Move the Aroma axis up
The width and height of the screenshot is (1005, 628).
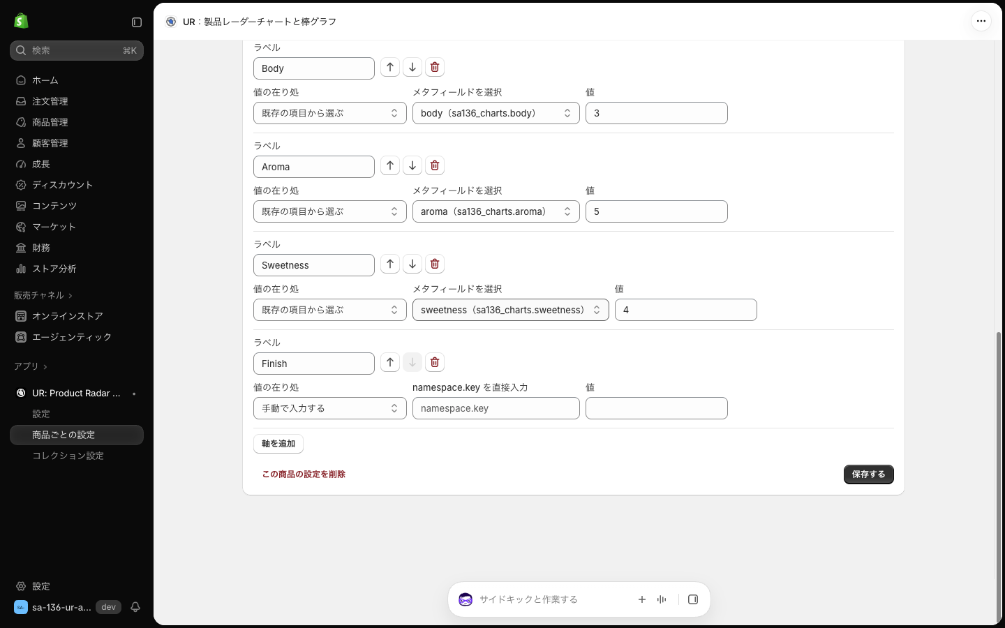pos(390,165)
